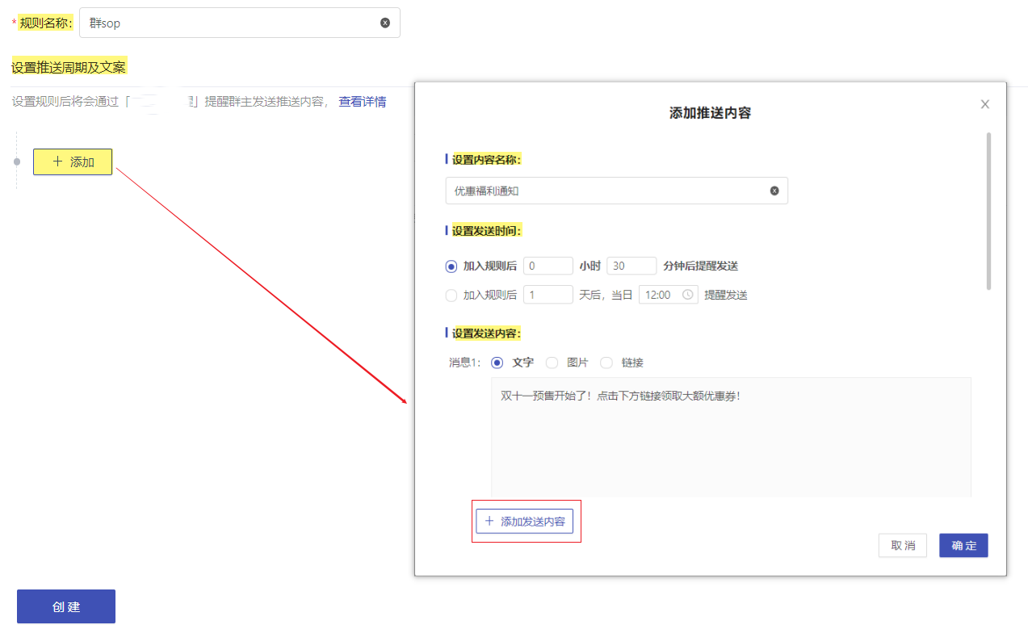Screen dimensions: 1028x625
Task: Clear the rule name field text
Action: click(385, 23)
